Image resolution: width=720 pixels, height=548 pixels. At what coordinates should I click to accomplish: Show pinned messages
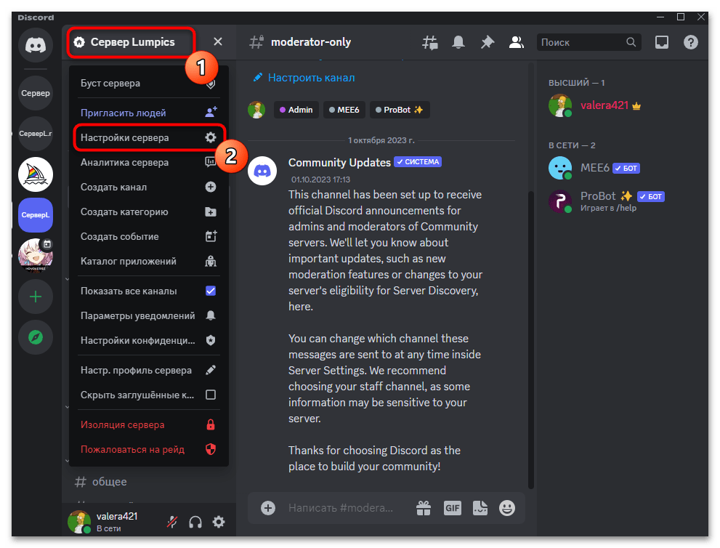click(x=488, y=42)
